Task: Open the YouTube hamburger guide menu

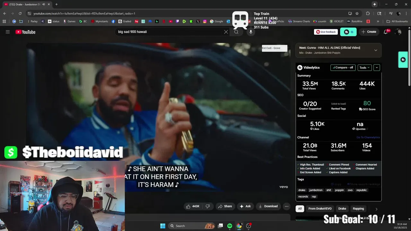Action: (x=8, y=32)
